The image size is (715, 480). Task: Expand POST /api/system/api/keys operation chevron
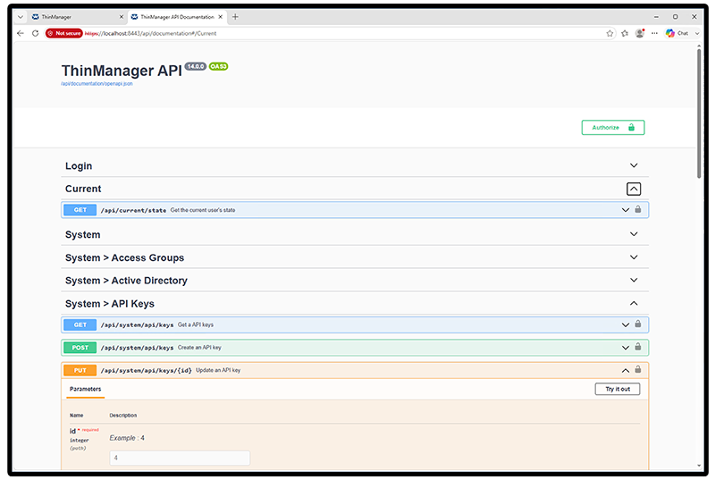pos(625,348)
